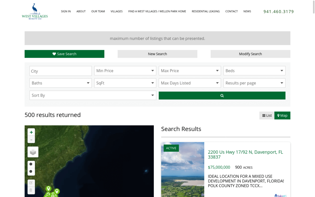Click the magnifier search button
This screenshot has height=197, width=315.
tap(222, 95)
